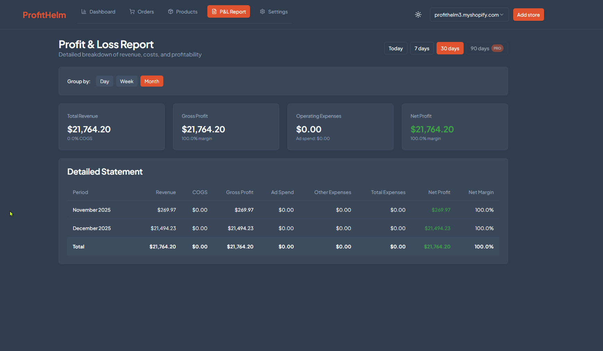Select the Today date range

tap(395, 48)
